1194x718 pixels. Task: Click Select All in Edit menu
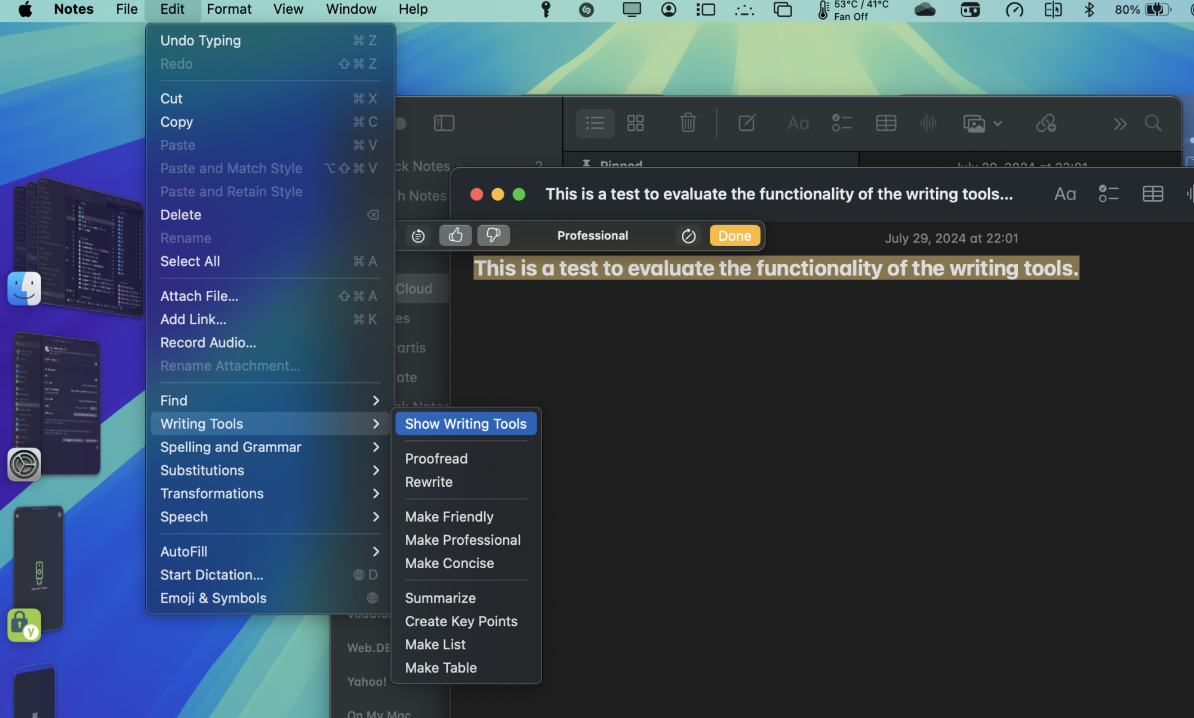(190, 261)
